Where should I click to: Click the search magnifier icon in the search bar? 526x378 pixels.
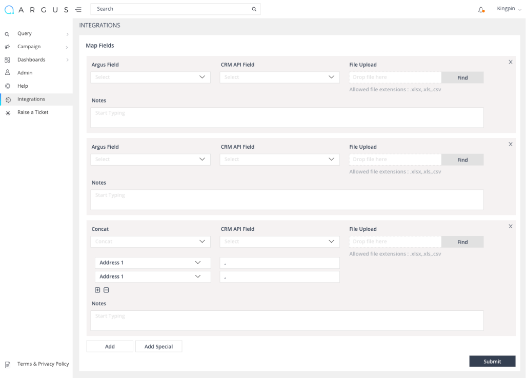[x=254, y=9]
